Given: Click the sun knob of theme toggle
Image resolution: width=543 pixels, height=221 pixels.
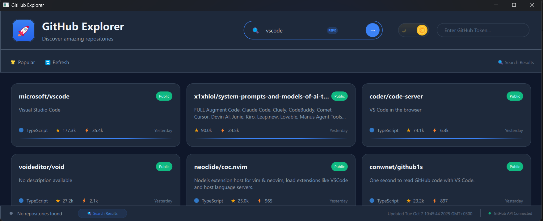Looking at the screenshot, I should (422, 30).
